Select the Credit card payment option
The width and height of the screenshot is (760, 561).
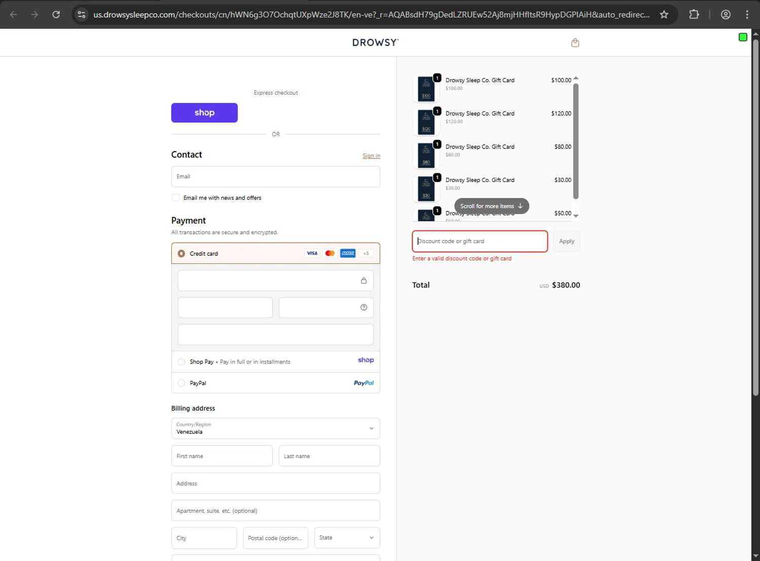pos(181,253)
